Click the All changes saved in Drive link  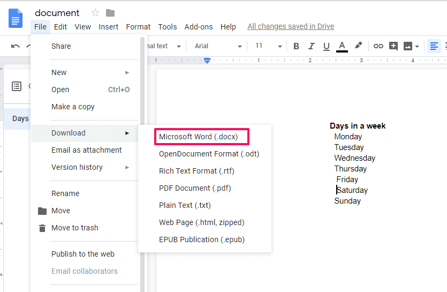pos(291,26)
